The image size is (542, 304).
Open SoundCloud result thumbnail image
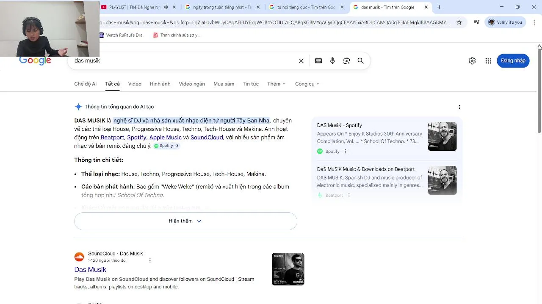coord(288,269)
